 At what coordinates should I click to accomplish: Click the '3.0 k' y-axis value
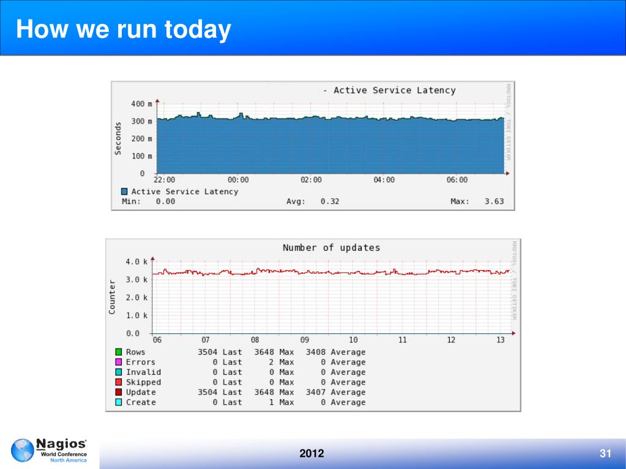(x=136, y=279)
